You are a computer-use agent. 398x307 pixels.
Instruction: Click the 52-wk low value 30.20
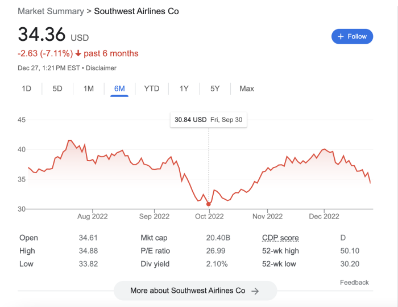350,264
